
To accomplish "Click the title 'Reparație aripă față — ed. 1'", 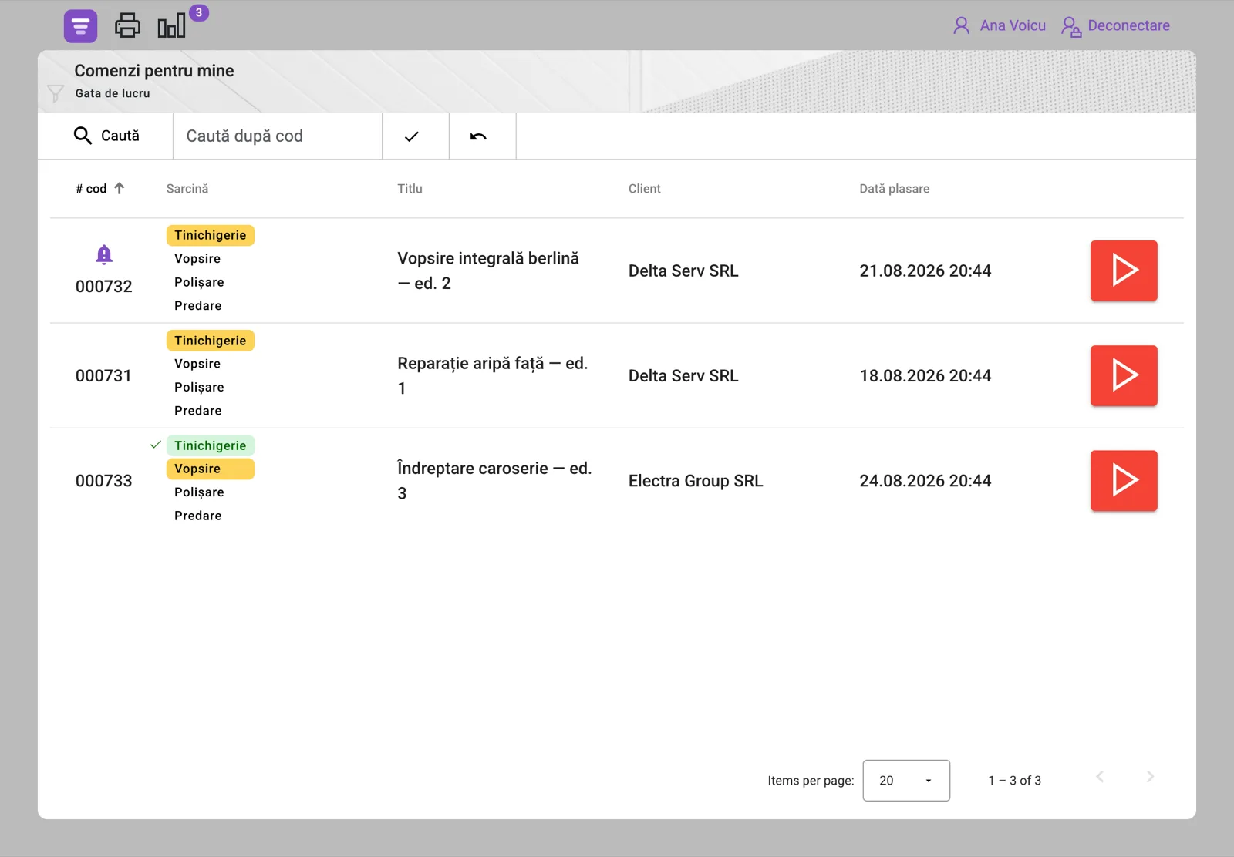I will tap(493, 375).
